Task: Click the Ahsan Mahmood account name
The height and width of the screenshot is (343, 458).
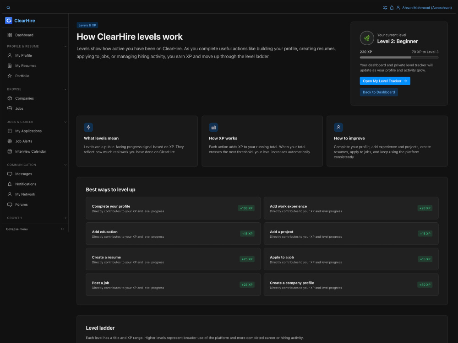Action: [427, 8]
